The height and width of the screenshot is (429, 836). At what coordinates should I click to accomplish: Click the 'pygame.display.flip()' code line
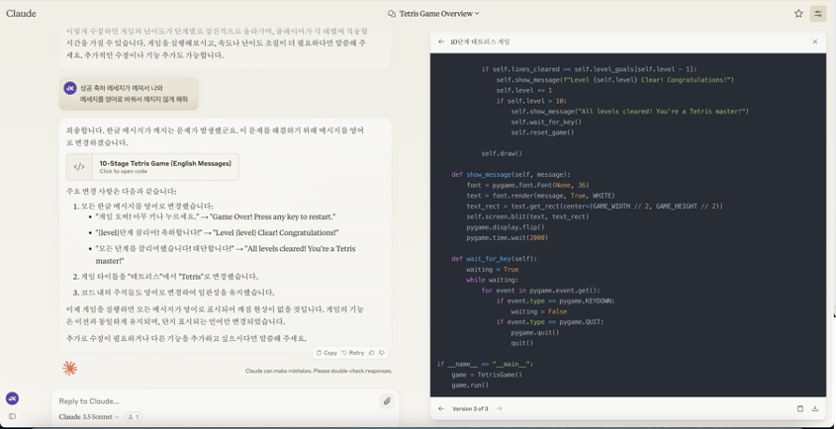pyautogui.click(x=505, y=227)
